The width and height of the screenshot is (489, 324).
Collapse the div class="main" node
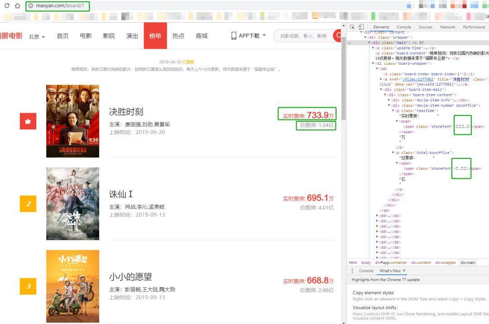point(369,43)
